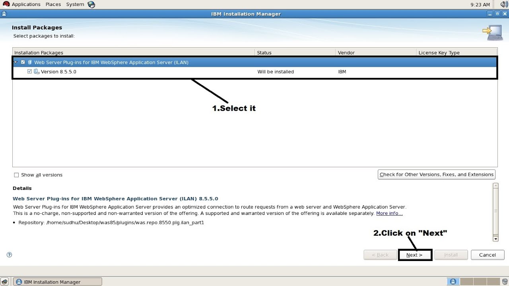Click the Next button
The image size is (509, 286).
[415, 255]
